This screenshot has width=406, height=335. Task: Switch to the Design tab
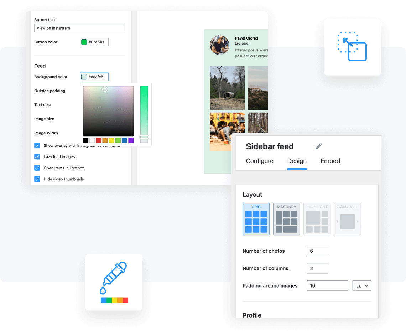click(297, 161)
